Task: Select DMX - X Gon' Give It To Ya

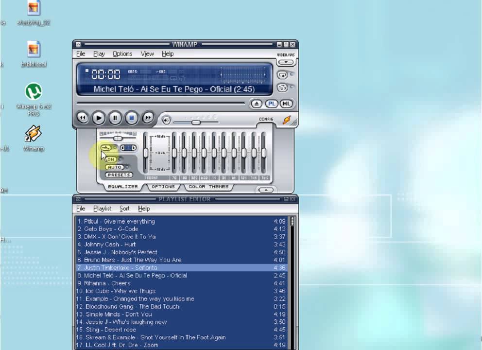Action: point(181,237)
